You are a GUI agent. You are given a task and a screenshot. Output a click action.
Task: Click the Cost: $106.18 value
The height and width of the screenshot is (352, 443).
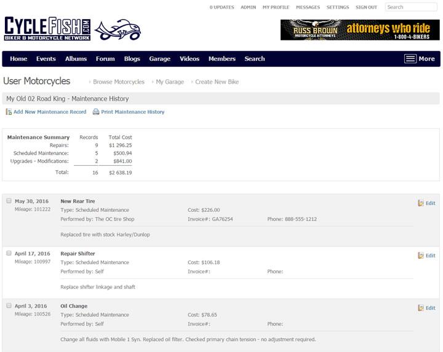204,262
